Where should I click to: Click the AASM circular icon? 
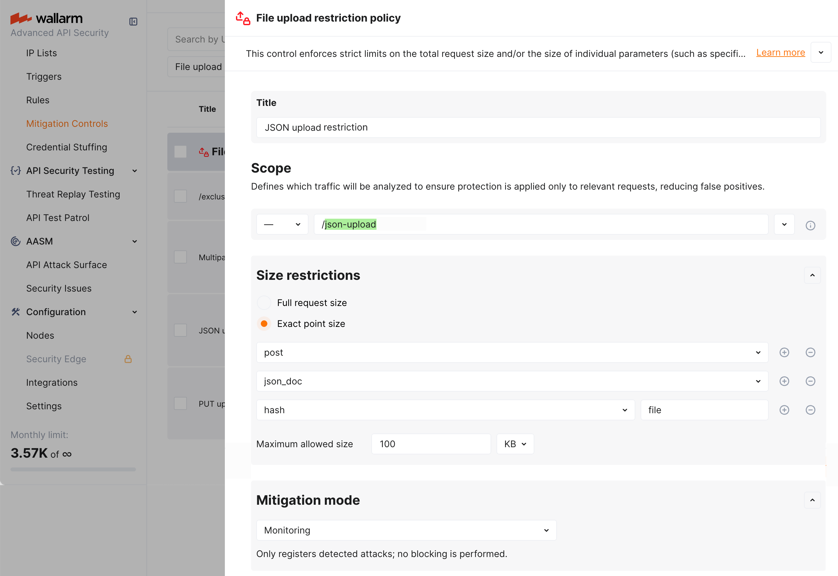click(15, 241)
